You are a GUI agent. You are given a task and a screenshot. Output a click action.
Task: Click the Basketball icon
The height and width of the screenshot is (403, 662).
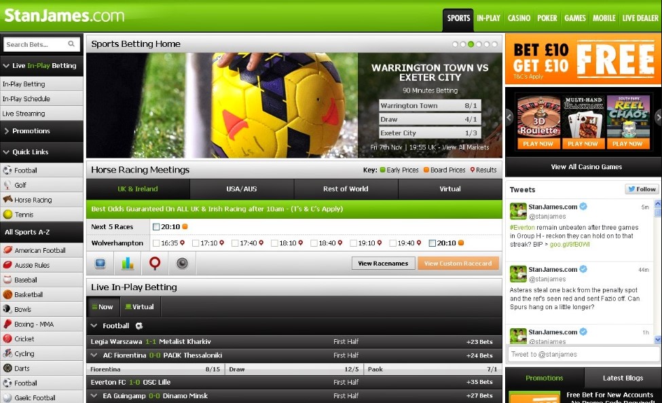pos(7,294)
